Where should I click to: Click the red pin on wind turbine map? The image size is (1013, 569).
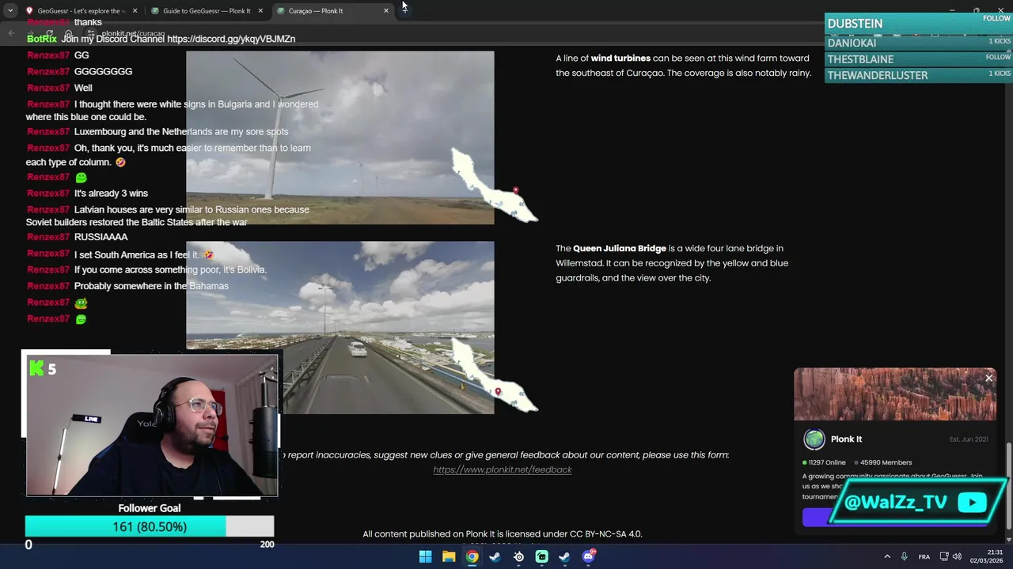tap(515, 190)
